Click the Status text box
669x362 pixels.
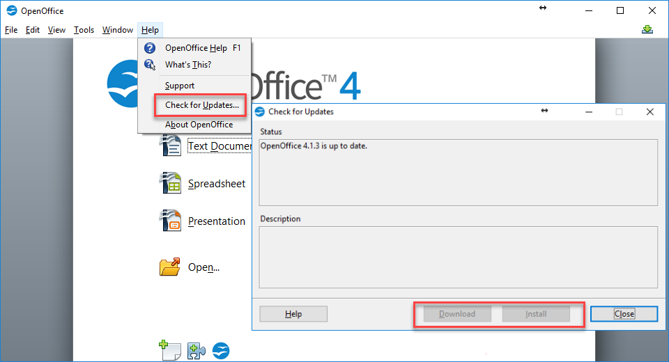(459, 173)
